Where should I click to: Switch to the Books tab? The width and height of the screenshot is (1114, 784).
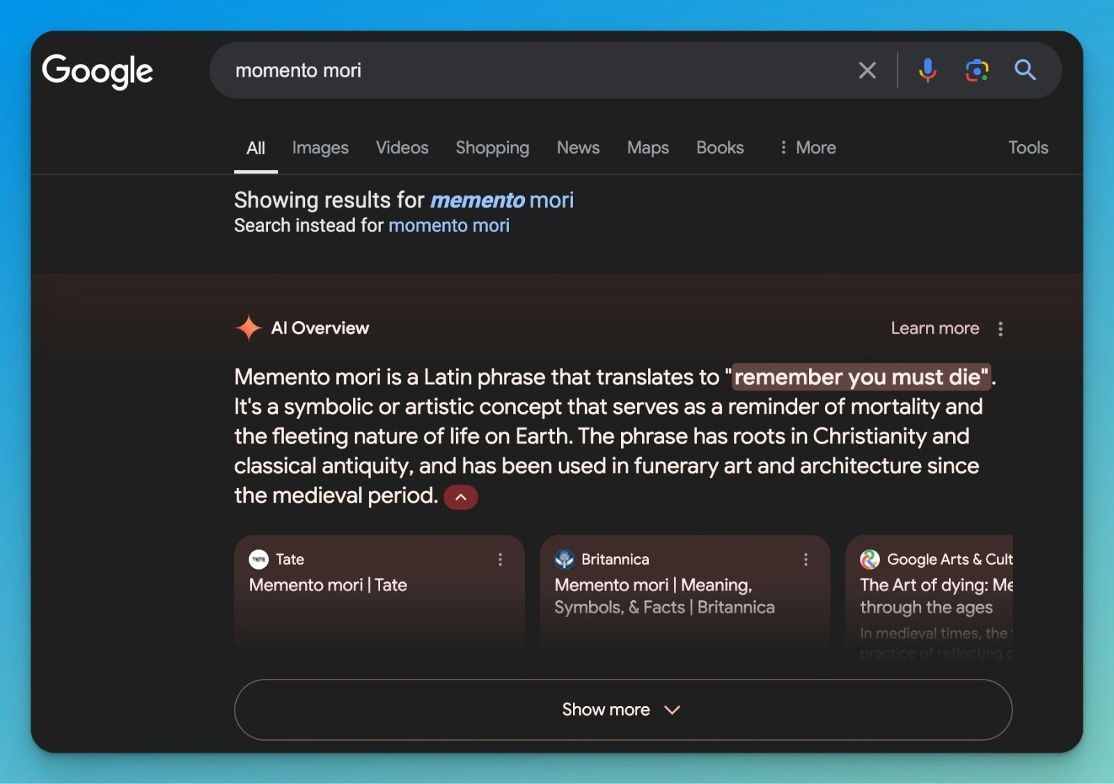click(720, 148)
